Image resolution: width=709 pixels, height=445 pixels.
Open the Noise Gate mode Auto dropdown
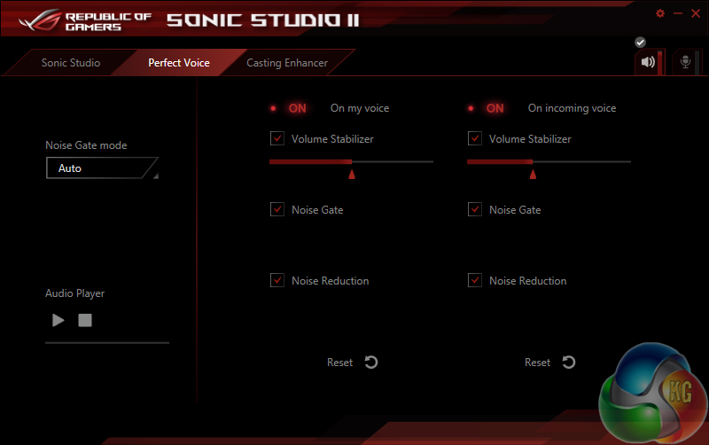click(x=102, y=168)
